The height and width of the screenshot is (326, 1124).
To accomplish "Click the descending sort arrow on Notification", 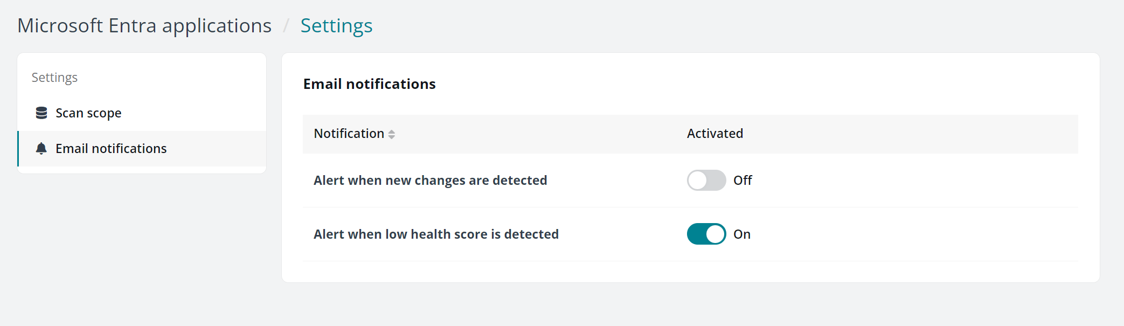I will coord(392,137).
